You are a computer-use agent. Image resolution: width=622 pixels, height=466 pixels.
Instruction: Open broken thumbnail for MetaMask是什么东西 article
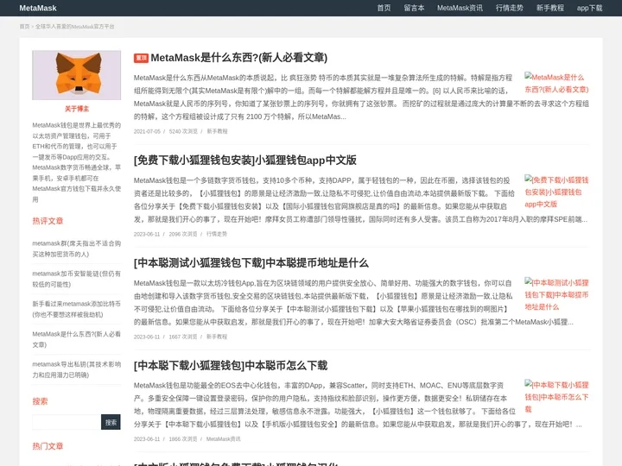pyautogui.click(x=556, y=83)
